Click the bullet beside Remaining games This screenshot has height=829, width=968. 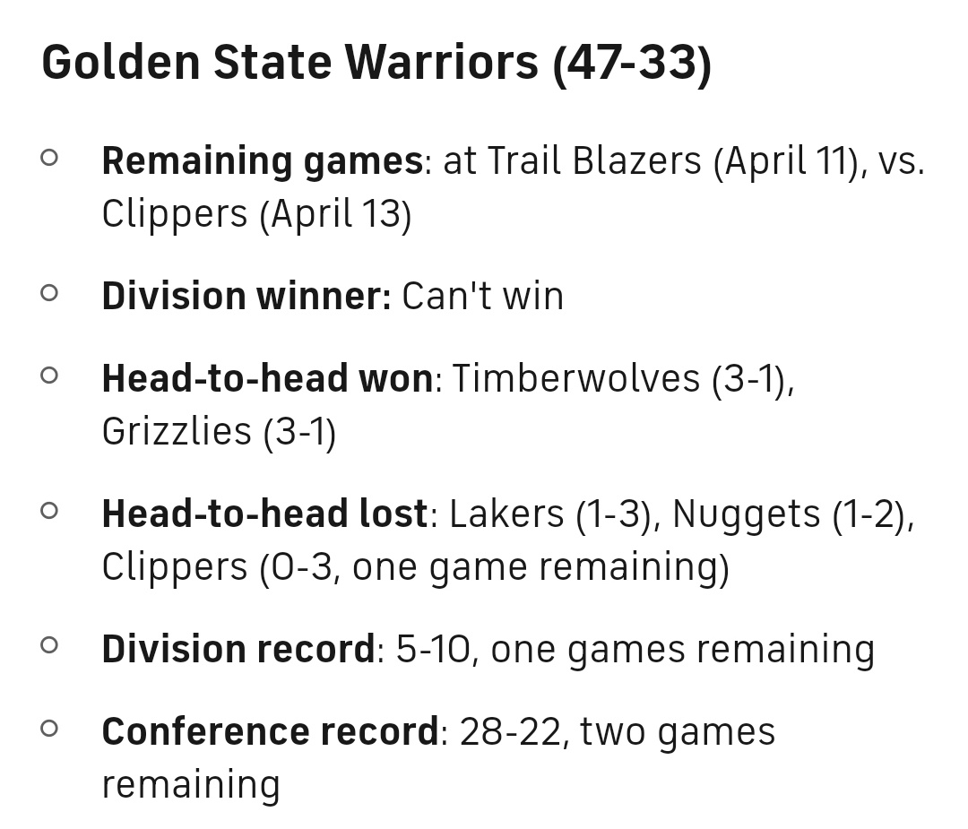pos(49,159)
